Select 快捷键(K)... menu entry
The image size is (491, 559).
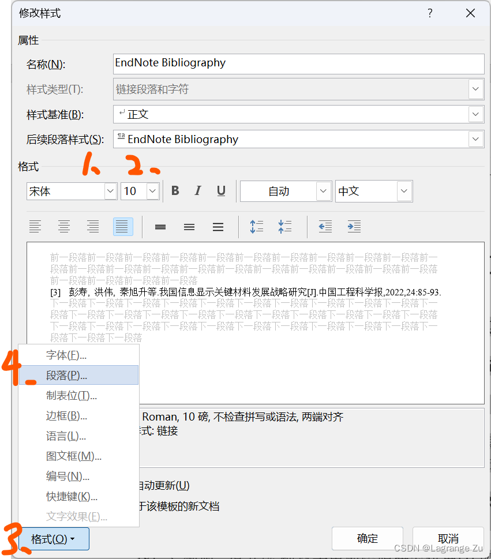pyautogui.click(x=78, y=496)
